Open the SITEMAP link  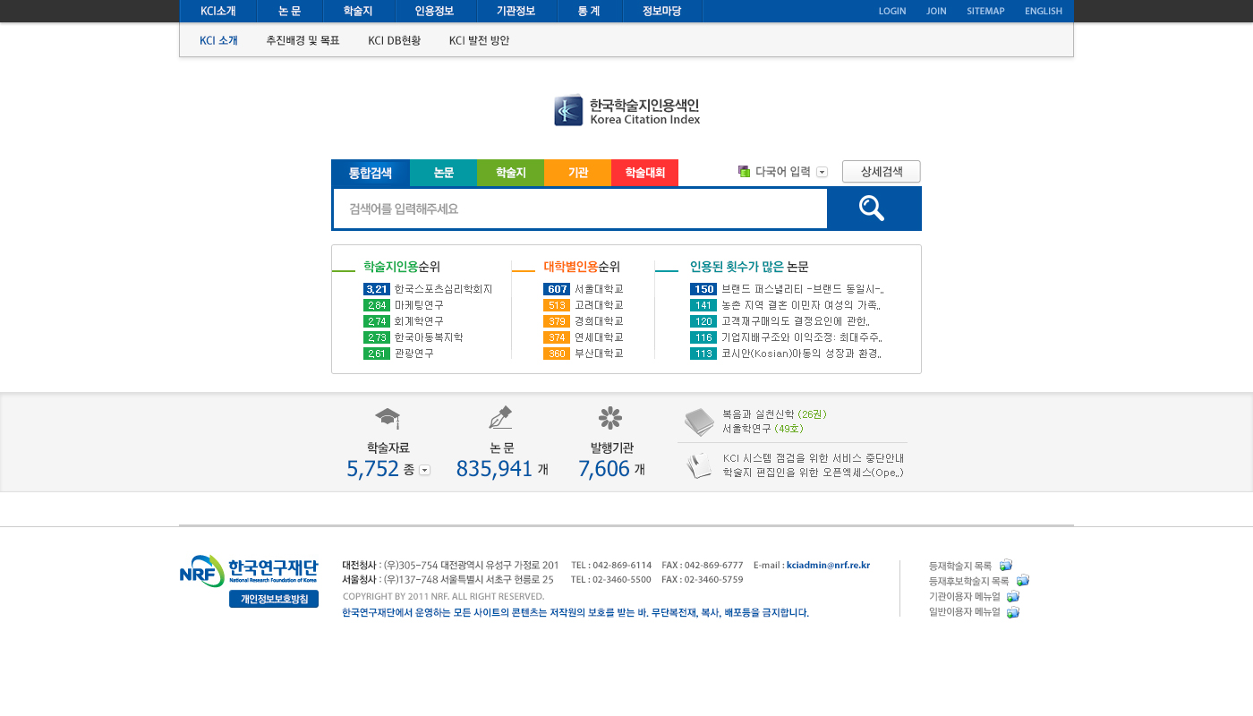pyautogui.click(x=985, y=11)
